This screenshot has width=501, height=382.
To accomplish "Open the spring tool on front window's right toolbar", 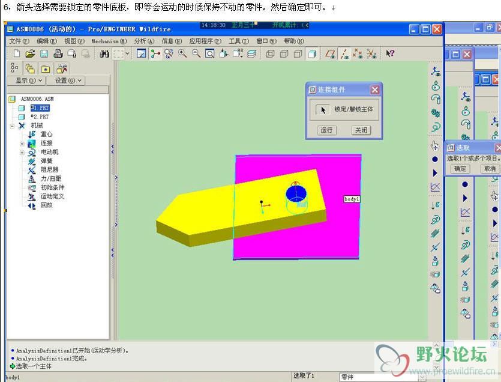I will pyautogui.click(x=435, y=233).
